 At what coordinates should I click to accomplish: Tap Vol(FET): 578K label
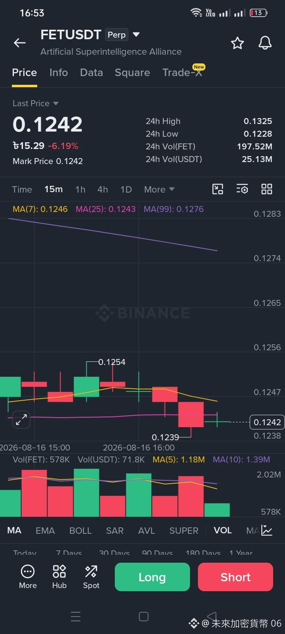pyautogui.click(x=41, y=460)
